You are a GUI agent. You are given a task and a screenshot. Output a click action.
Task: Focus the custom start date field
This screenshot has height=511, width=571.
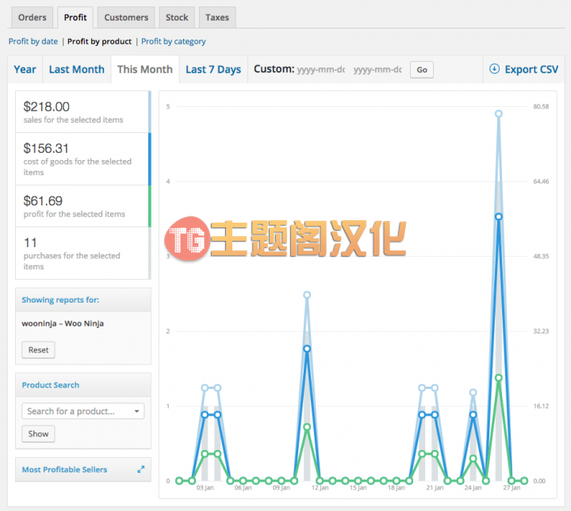(321, 70)
